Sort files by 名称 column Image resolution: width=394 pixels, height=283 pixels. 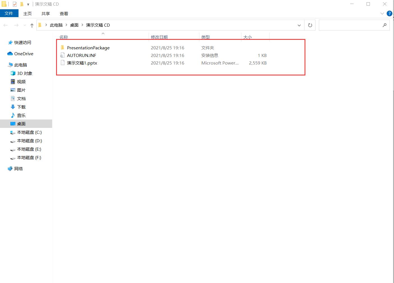coord(64,37)
